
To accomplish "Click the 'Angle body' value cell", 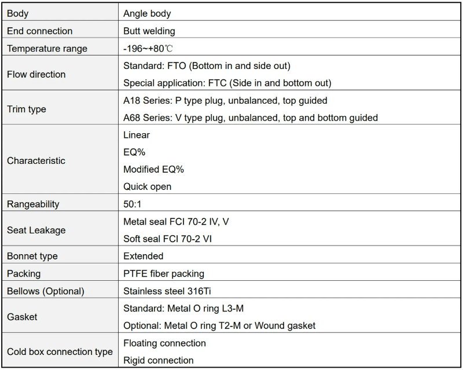I will pos(147,13).
